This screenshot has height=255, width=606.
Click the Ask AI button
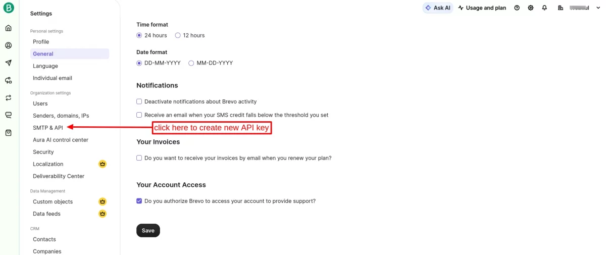point(437,8)
